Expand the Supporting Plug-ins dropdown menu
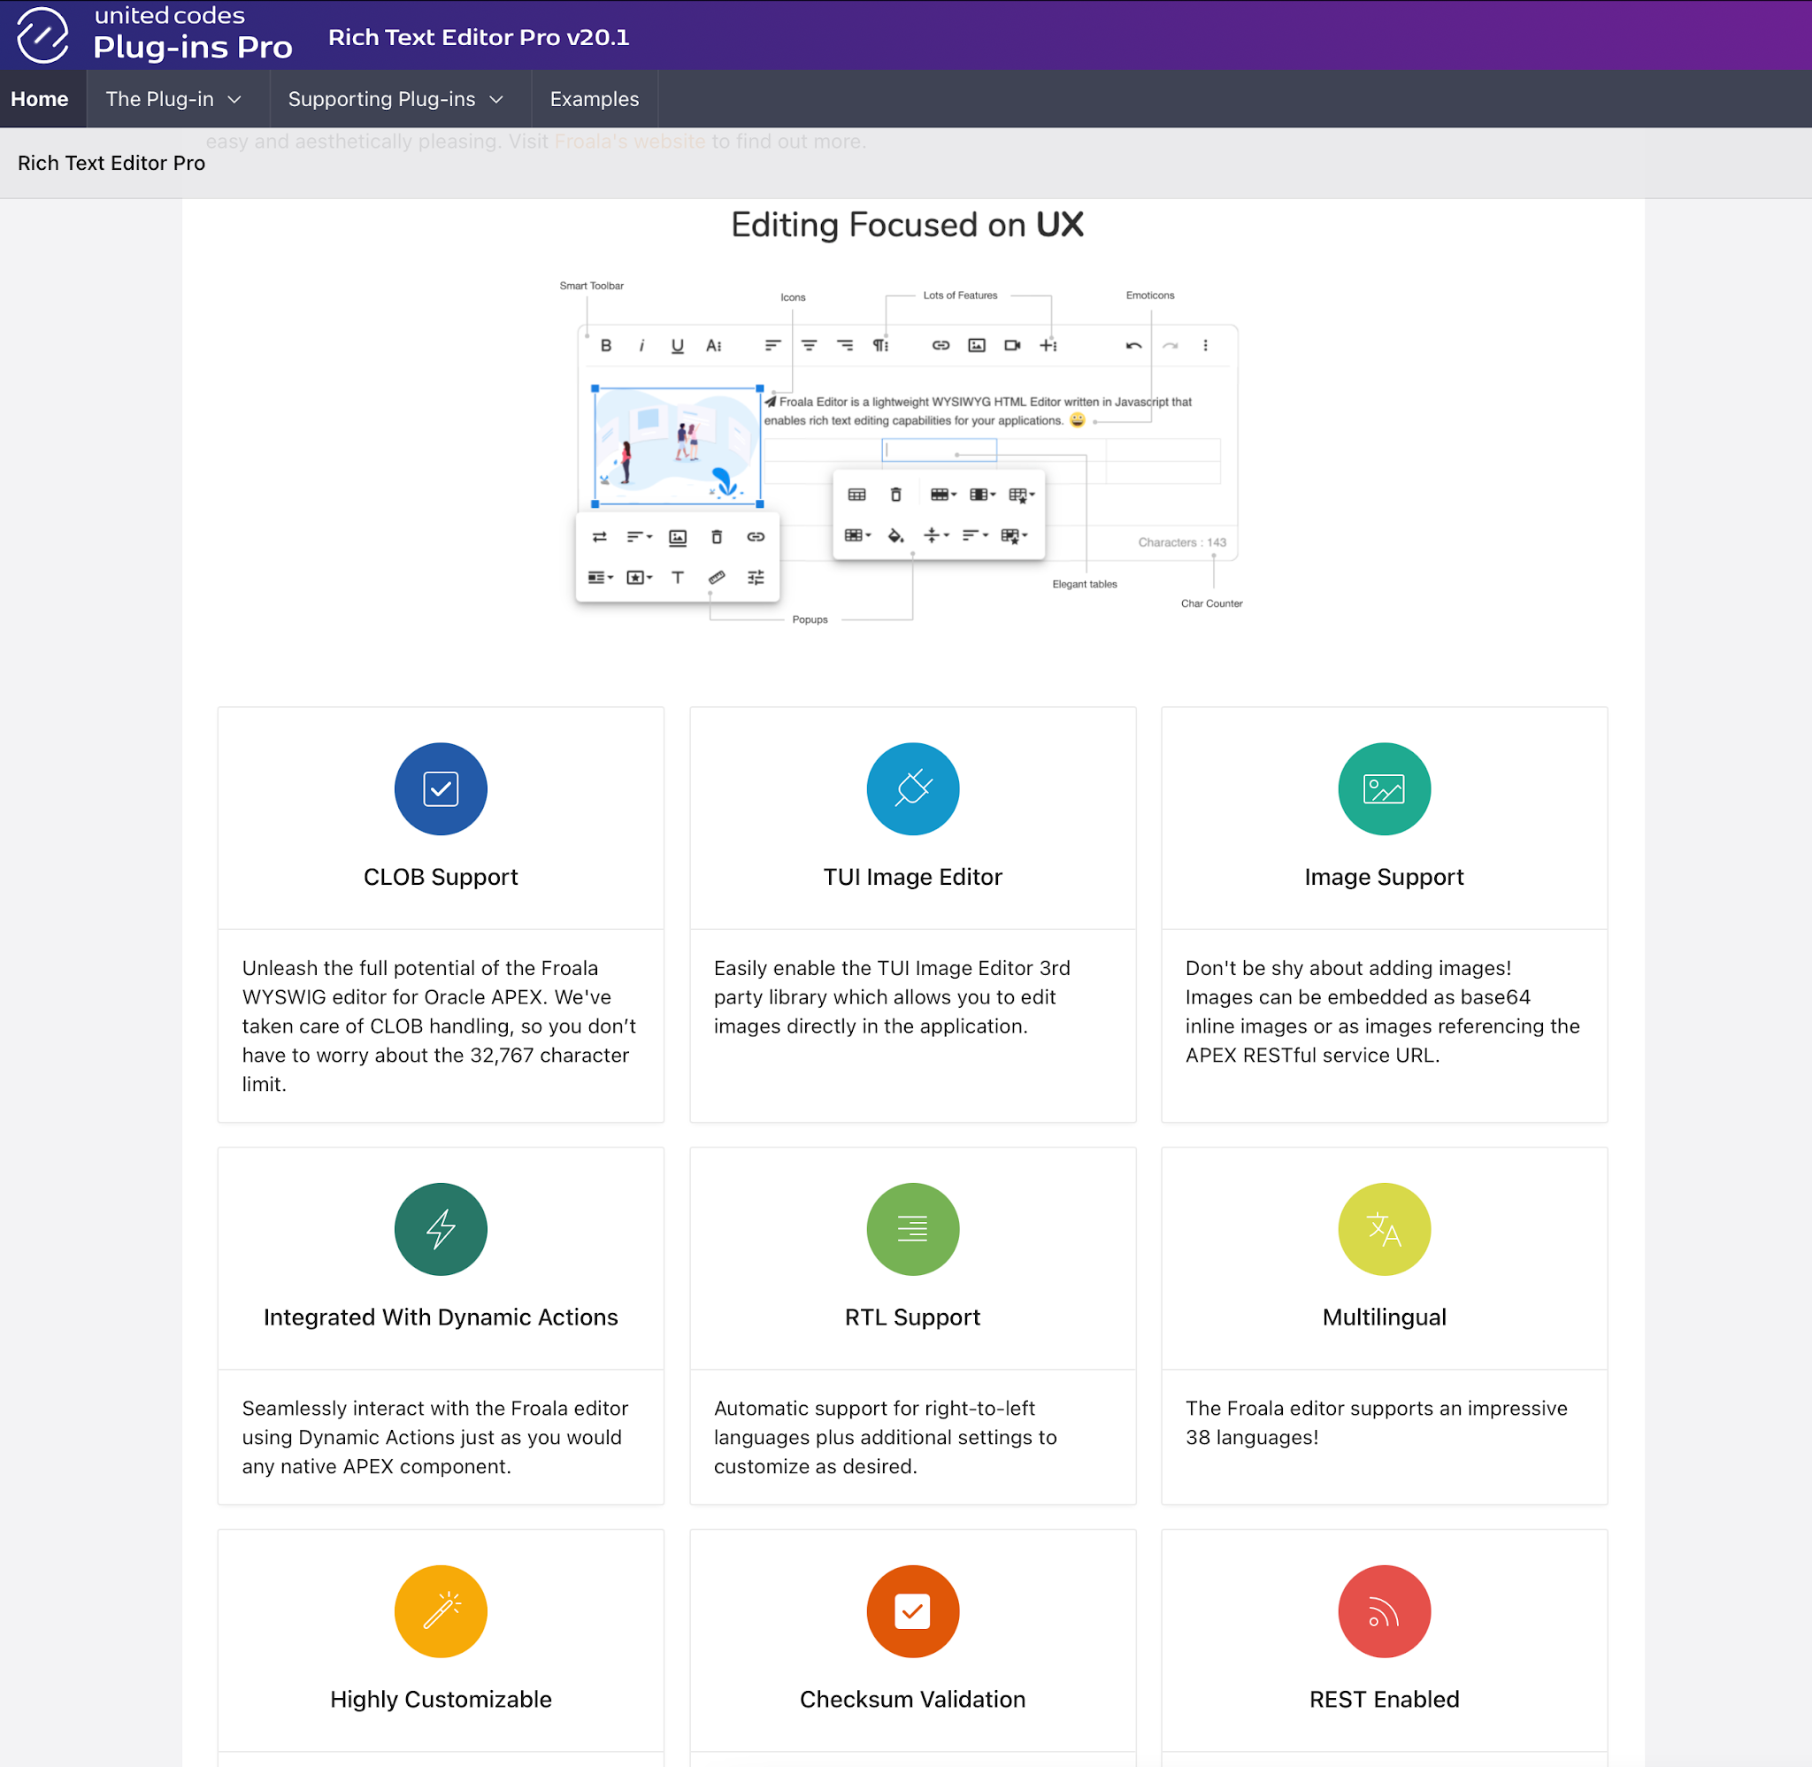This screenshot has height=1767, width=1812. pyautogui.click(x=395, y=99)
